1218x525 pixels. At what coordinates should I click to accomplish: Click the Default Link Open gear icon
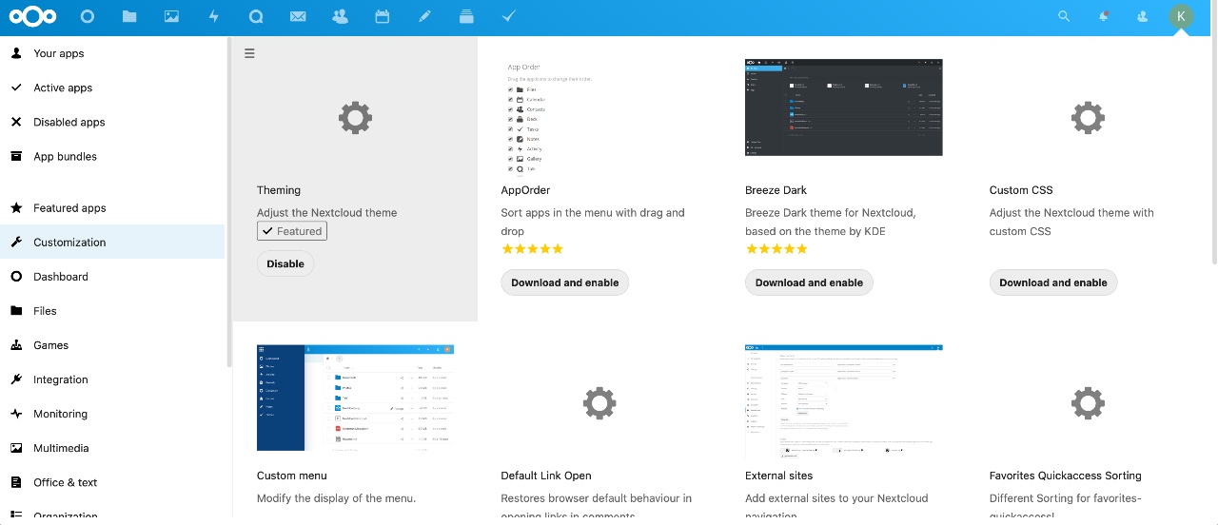pyautogui.click(x=599, y=403)
